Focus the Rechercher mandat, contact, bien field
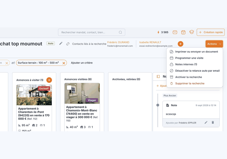Screen dimensions: 227x159 (91, 32)
